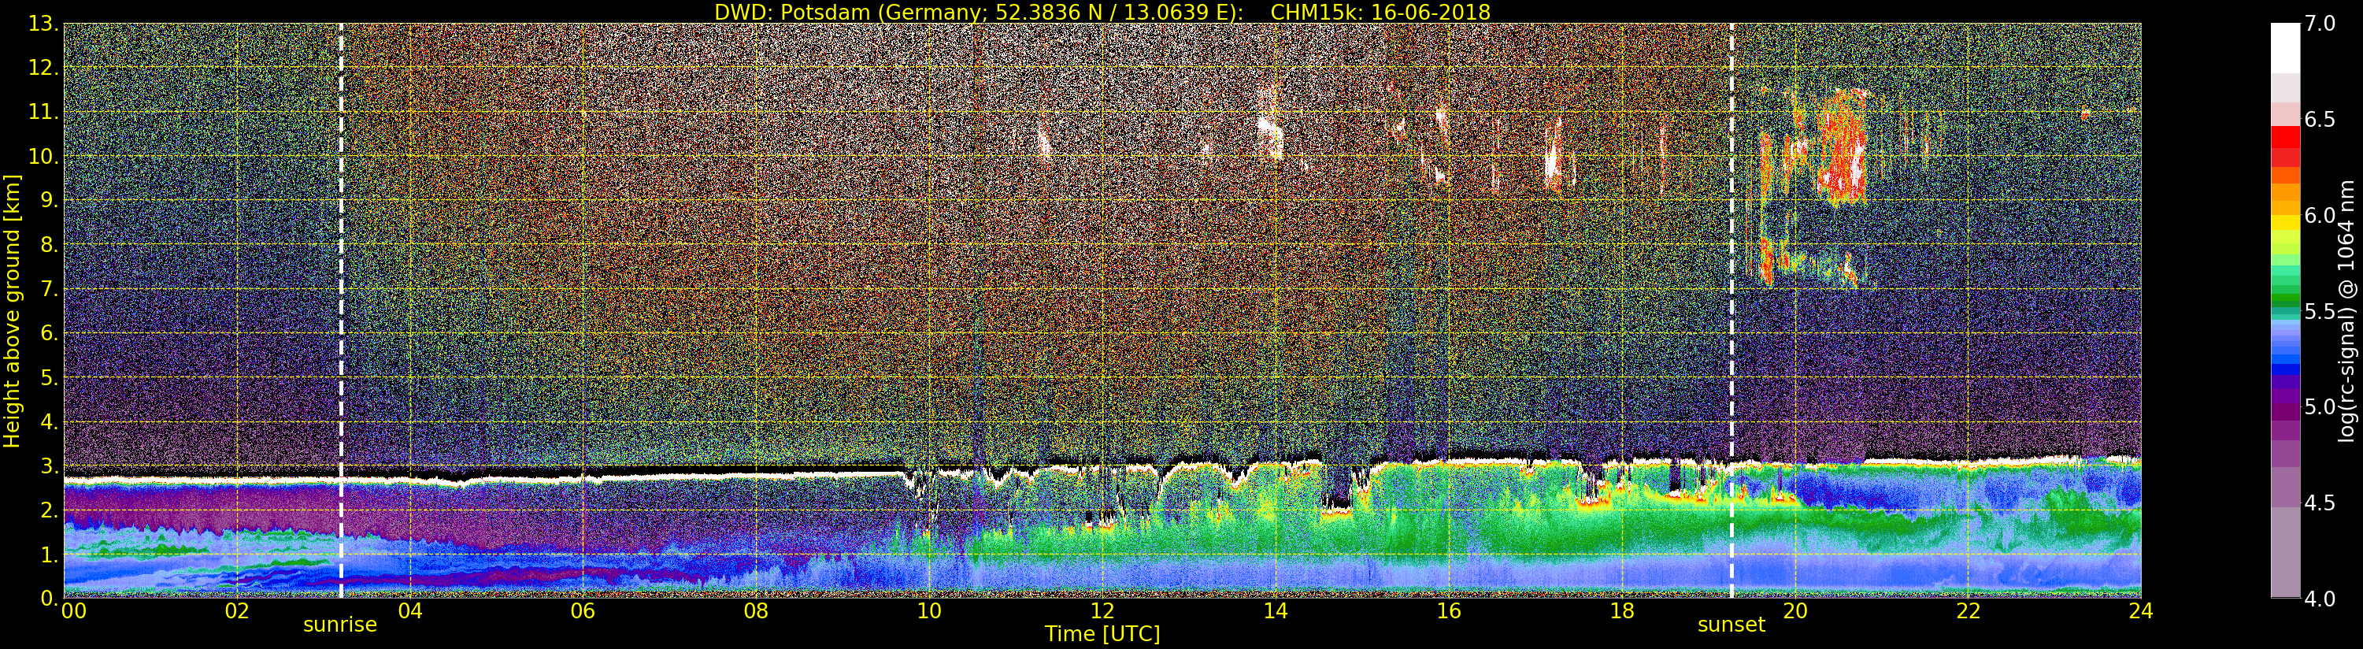Click the plot title showing DWD Potsdam
The height and width of the screenshot is (649, 2363).
click(1102, 12)
